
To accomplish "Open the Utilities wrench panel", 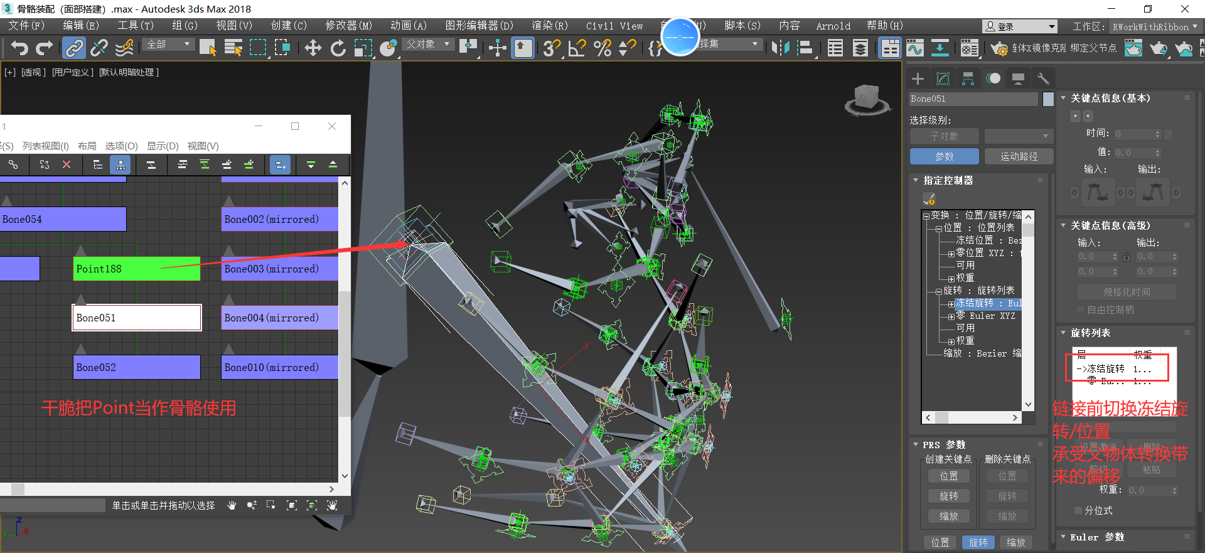I will pyautogui.click(x=1043, y=78).
